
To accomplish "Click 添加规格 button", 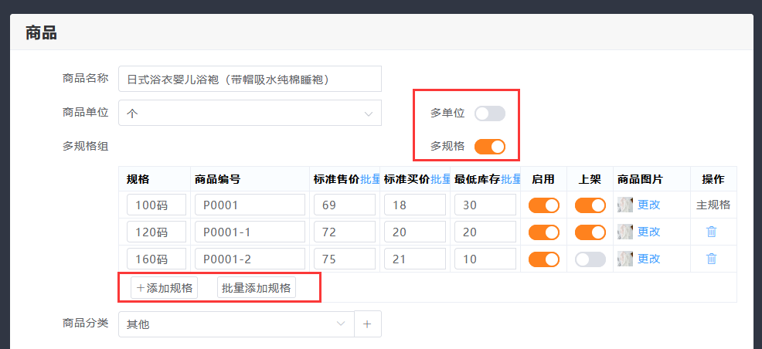I will (164, 288).
